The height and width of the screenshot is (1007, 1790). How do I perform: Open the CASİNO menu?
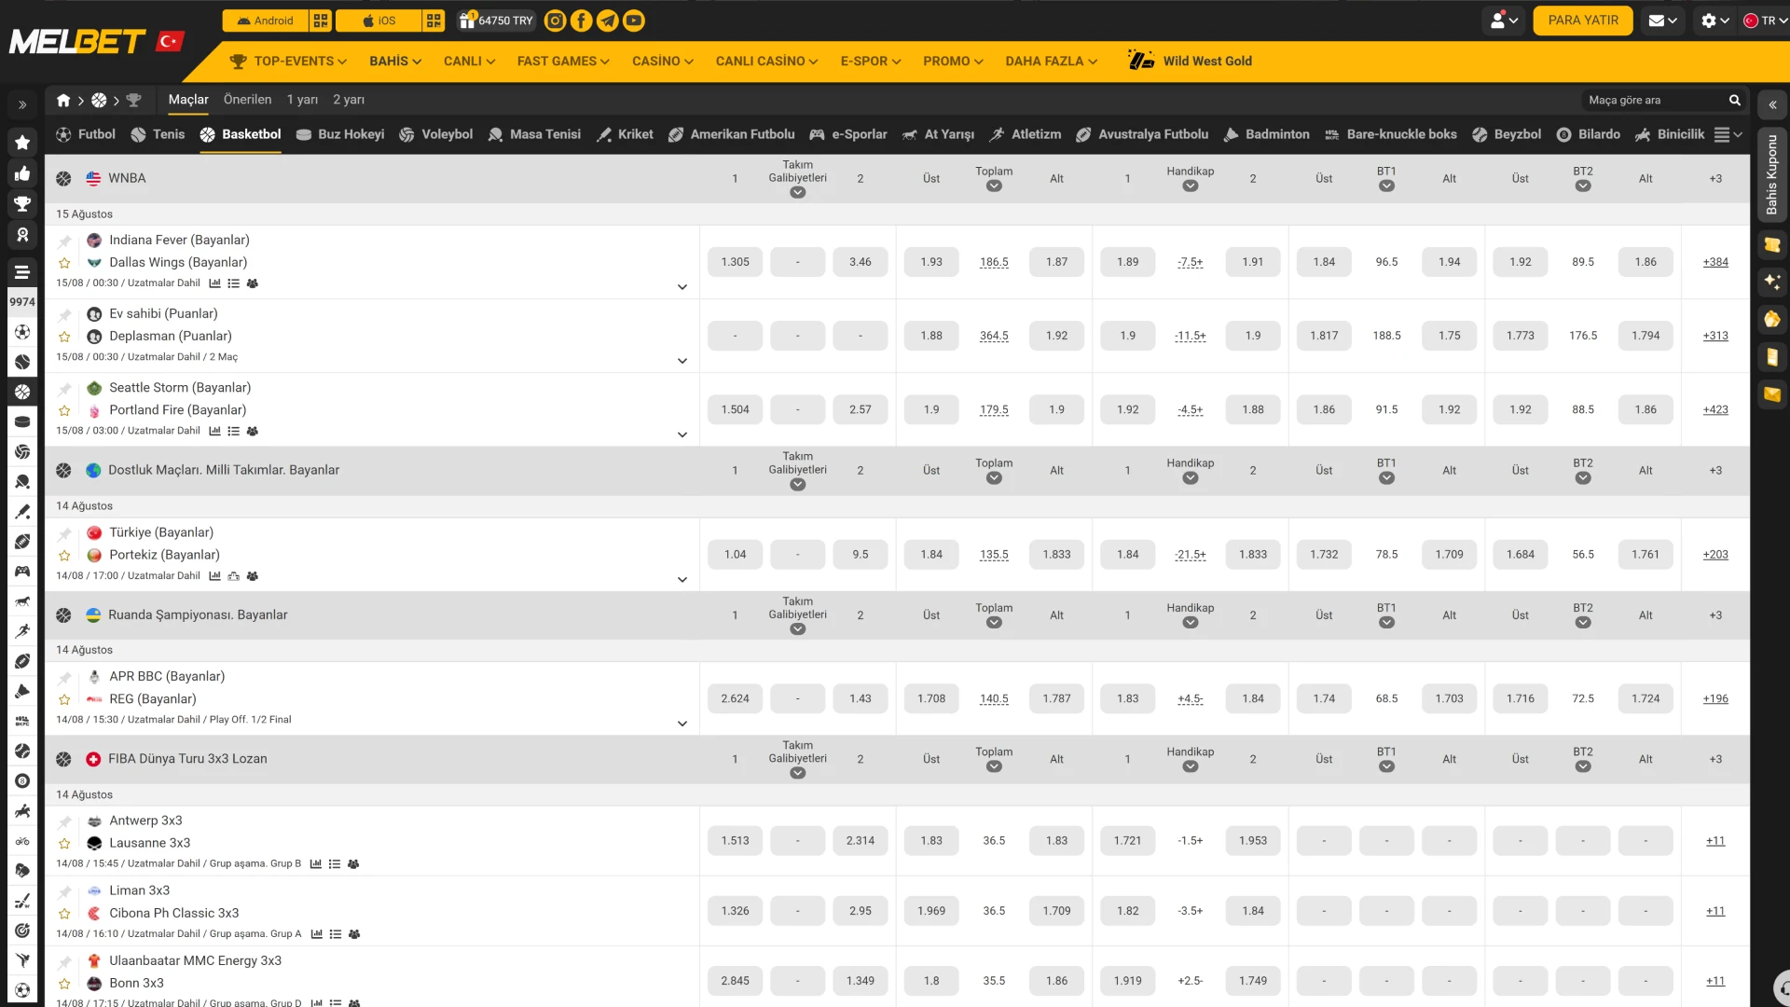(663, 61)
